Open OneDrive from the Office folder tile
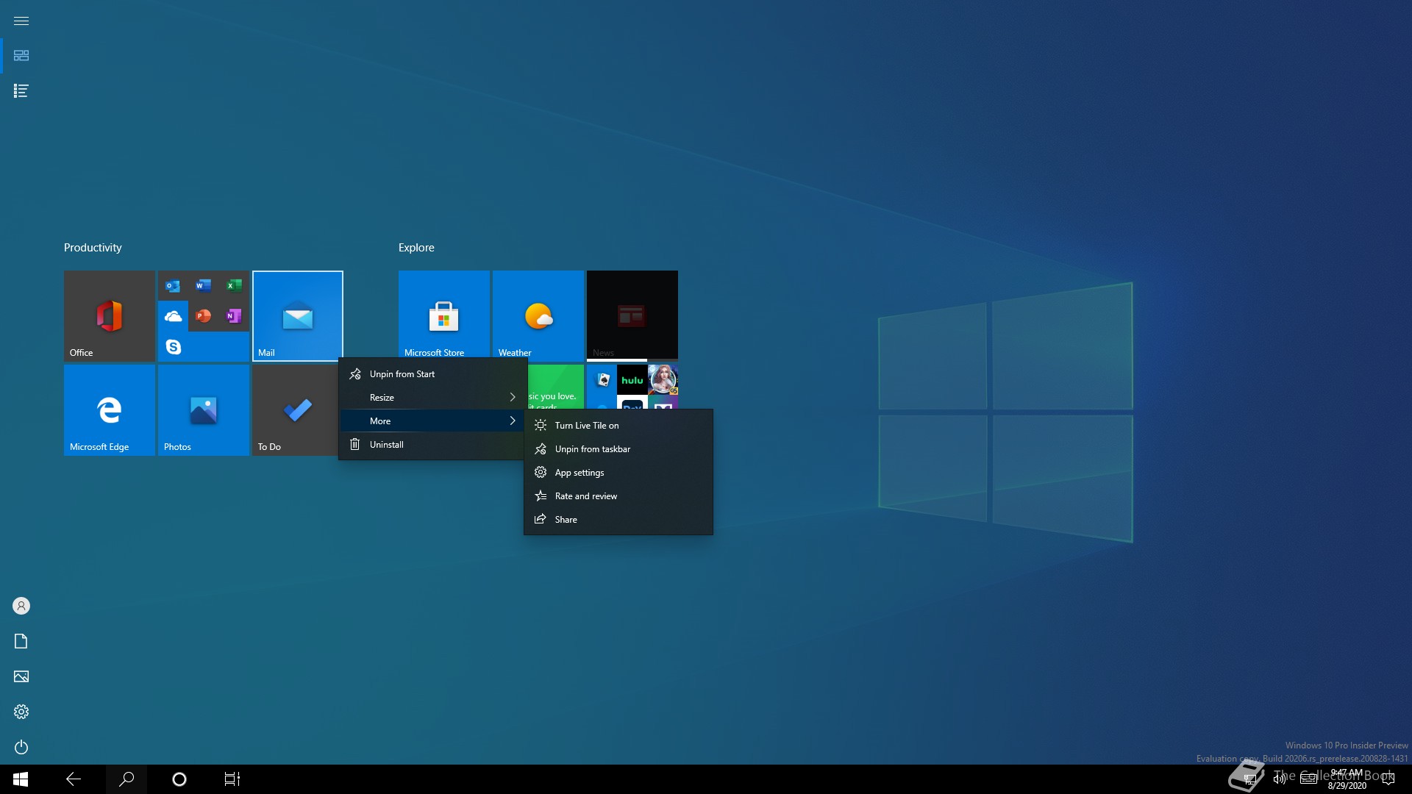This screenshot has width=1412, height=794. coord(173,316)
